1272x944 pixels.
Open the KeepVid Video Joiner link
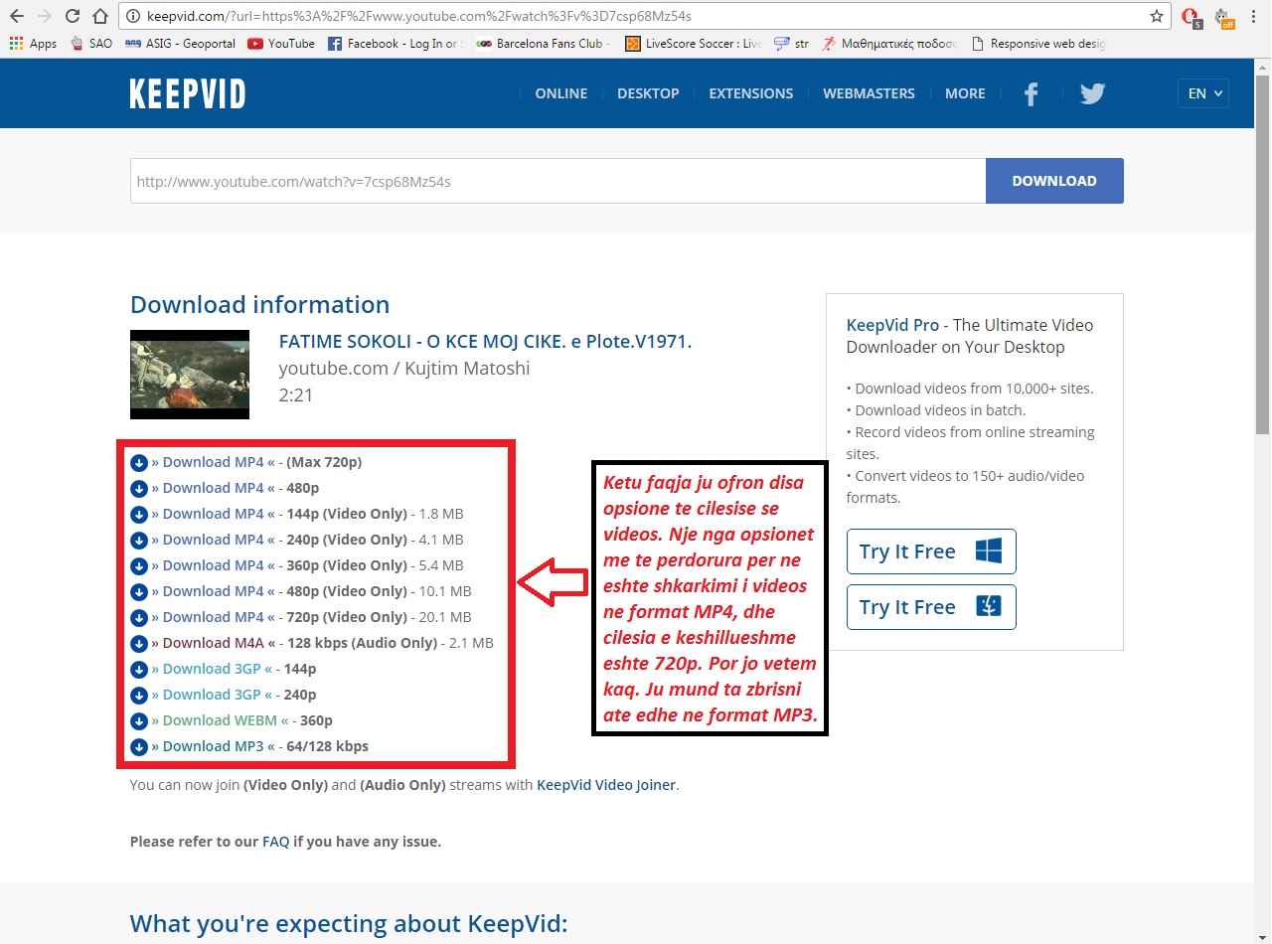pyautogui.click(x=605, y=785)
